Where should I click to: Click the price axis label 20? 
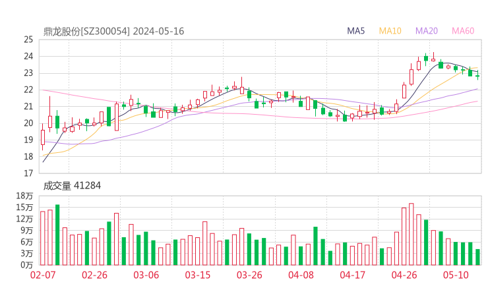click(x=28, y=123)
